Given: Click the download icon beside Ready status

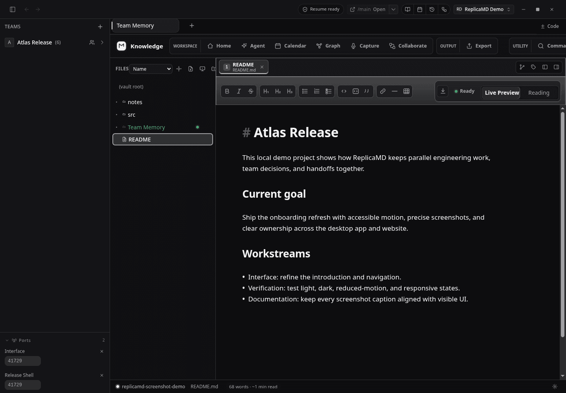Looking at the screenshot, I should (x=443, y=91).
